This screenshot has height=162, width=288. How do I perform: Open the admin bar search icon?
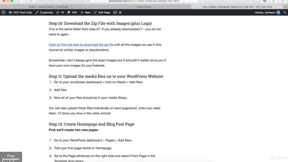tap(285, 13)
